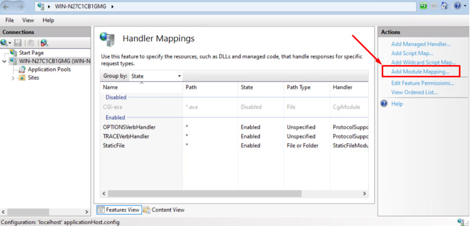Click the Delete Connection icon
Viewport: 470px width, 226px height.
point(44,43)
